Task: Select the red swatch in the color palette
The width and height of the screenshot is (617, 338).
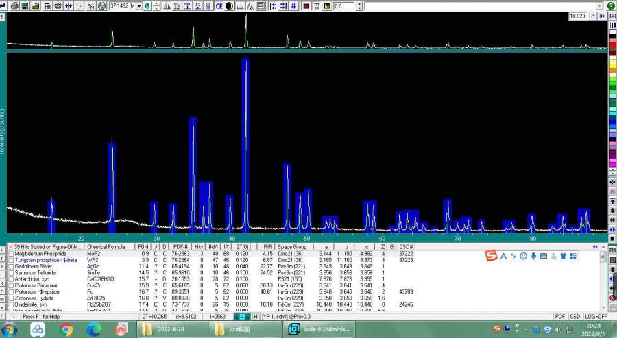Action: tap(612, 44)
